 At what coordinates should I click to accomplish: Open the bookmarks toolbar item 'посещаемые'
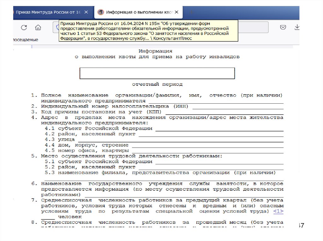click(26, 40)
